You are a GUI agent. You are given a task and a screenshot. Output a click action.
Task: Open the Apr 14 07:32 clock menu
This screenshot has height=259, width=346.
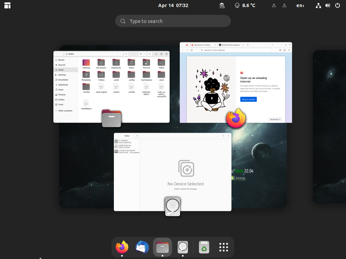point(173,5)
